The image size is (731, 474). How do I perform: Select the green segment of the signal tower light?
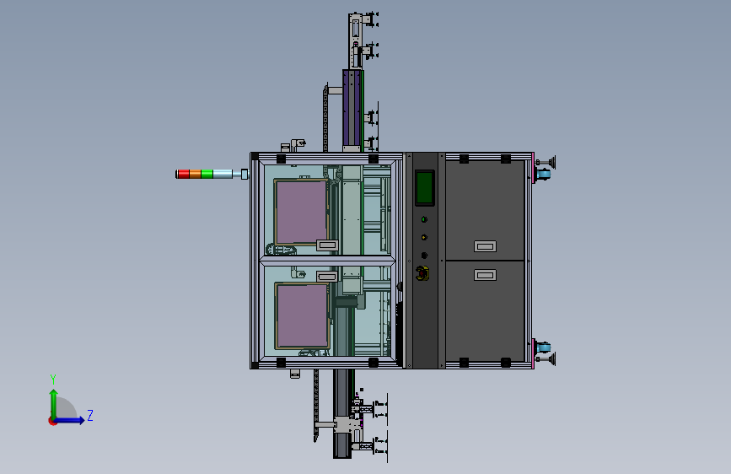(207, 174)
